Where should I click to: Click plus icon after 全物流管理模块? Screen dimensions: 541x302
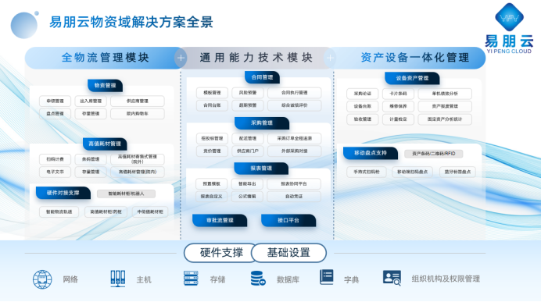[181, 58]
